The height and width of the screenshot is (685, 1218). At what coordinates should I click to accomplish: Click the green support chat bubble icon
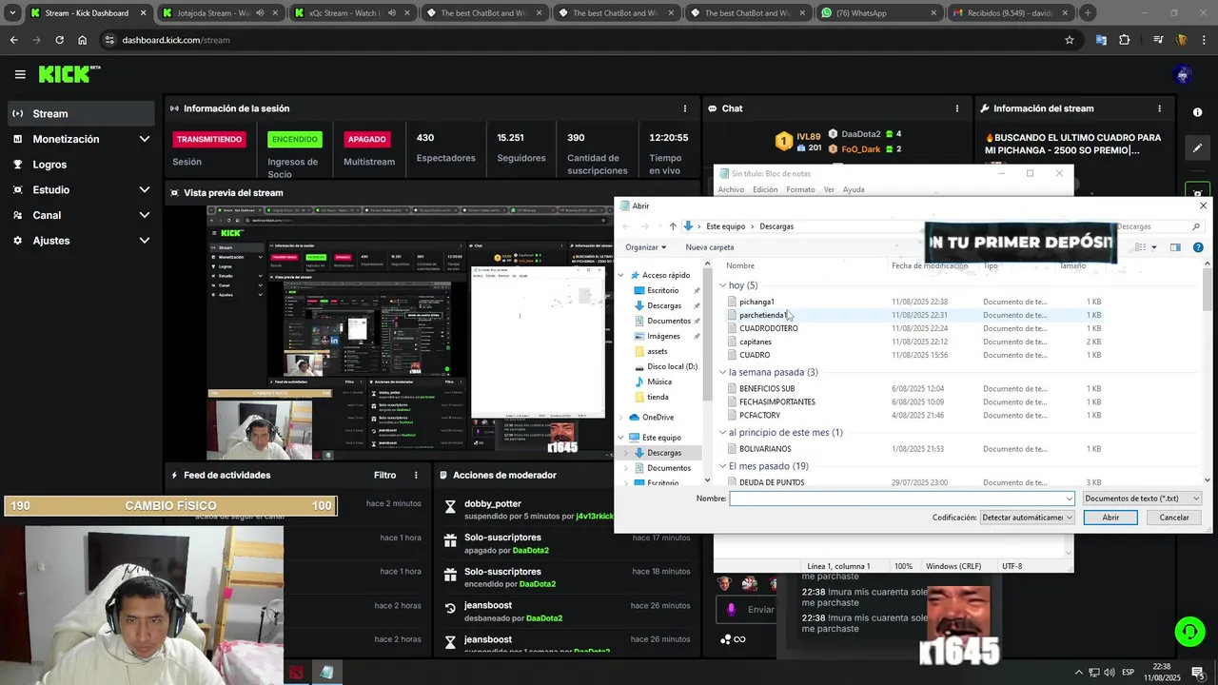pos(1189,632)
